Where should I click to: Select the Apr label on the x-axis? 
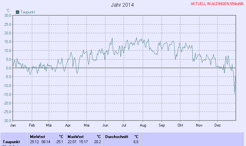(x=68, y=125)
